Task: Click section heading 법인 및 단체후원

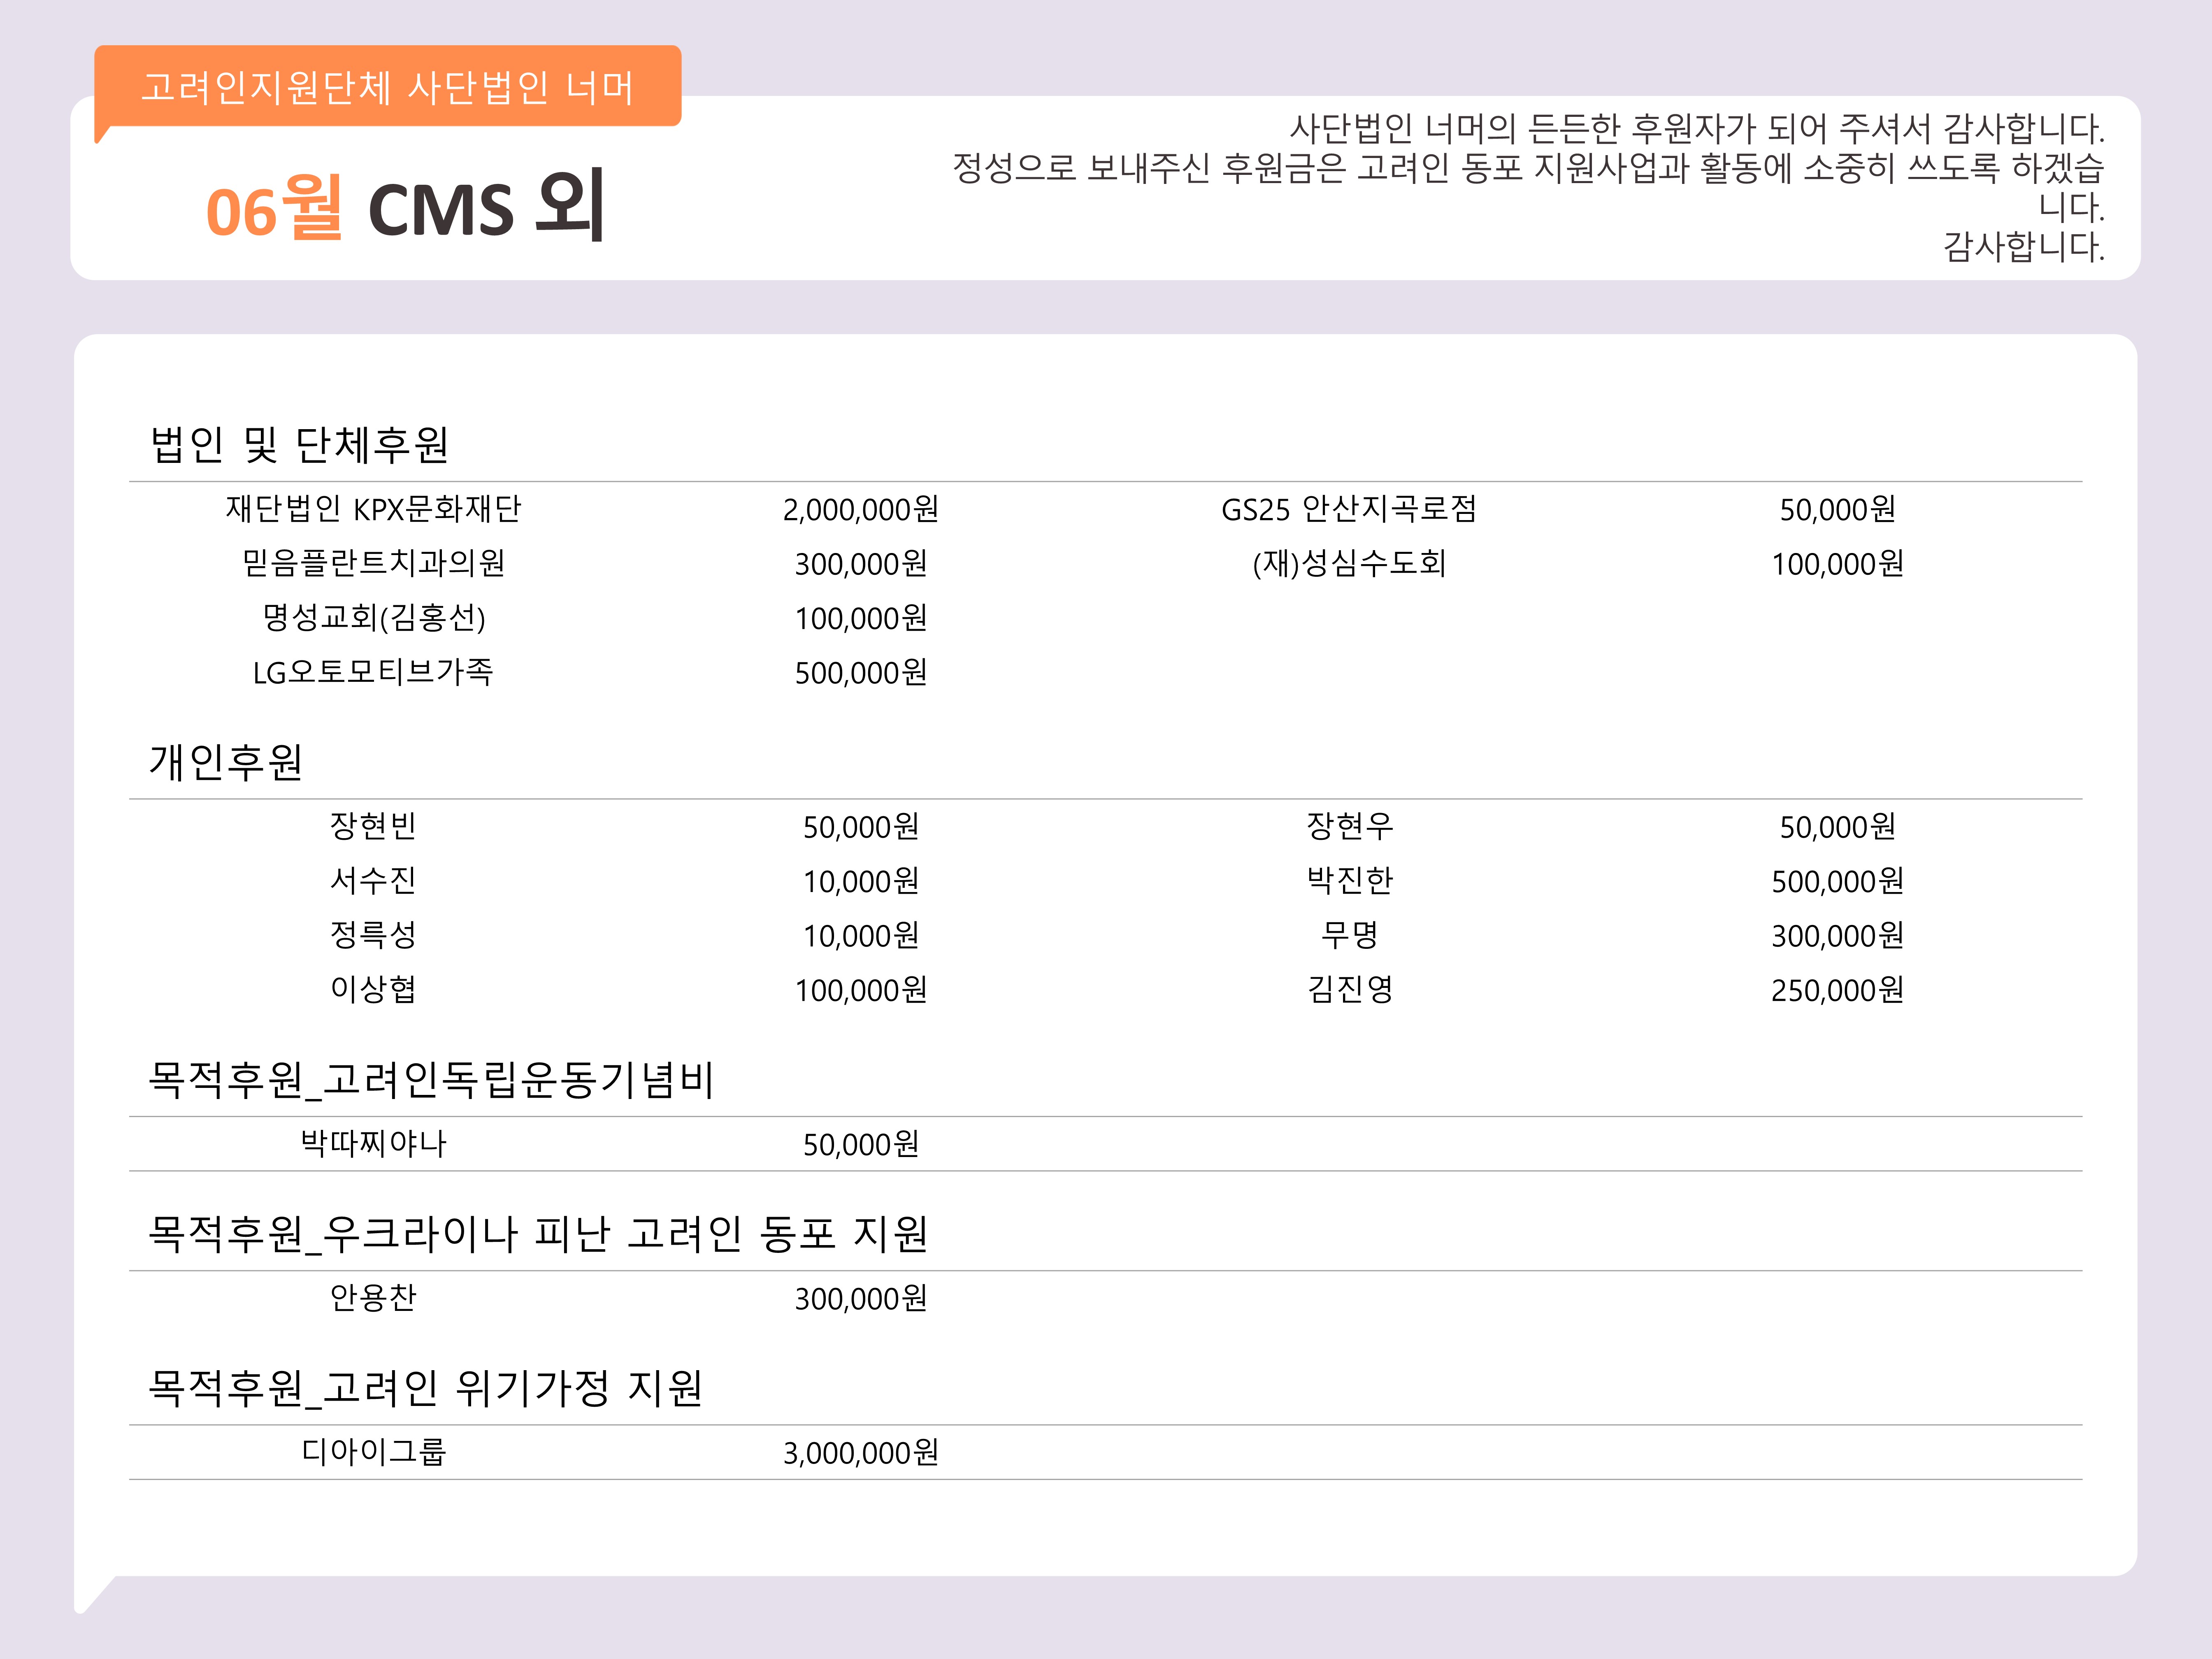Action: pos(299,445)
